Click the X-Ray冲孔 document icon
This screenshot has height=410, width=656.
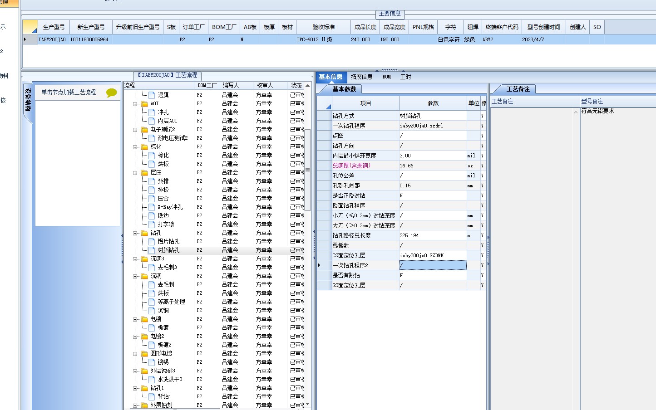[152, 207]
